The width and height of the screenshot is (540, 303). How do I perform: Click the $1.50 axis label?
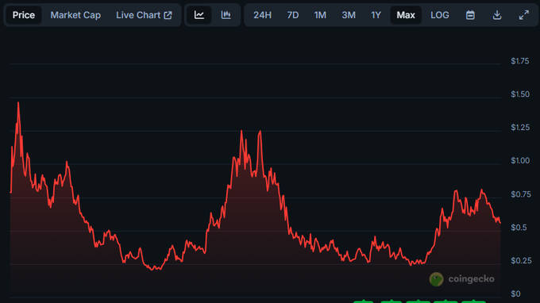pos(520,94)
